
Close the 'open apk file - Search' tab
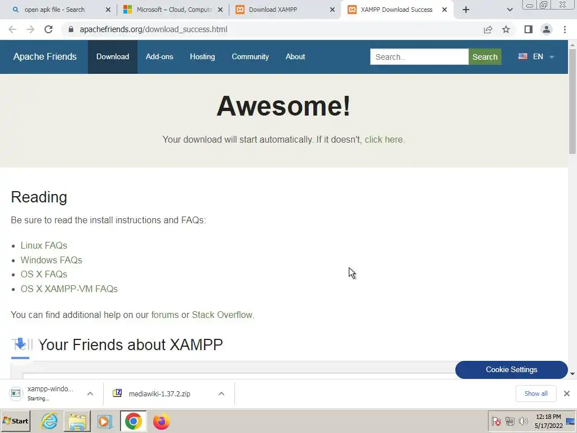pyautogui.click(x=108, y=10)
